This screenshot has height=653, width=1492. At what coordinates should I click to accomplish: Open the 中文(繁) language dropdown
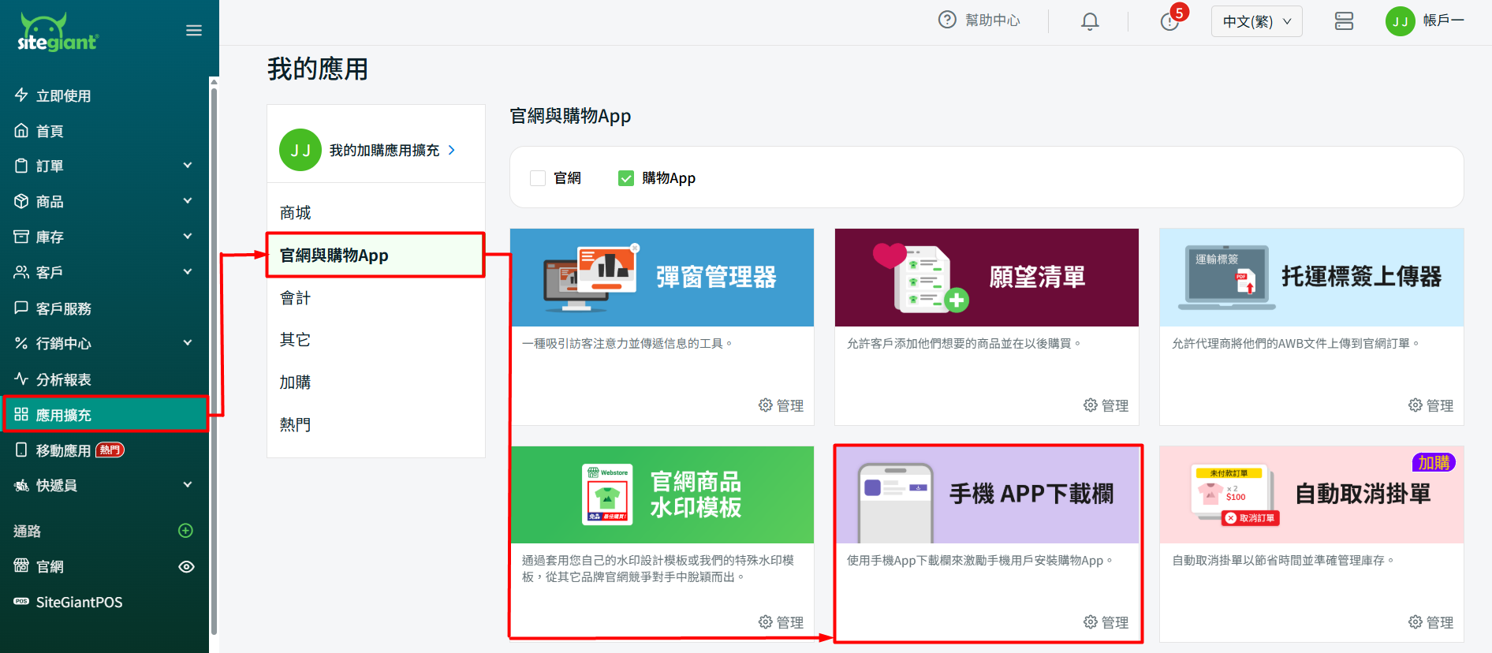coord(1256,21)
